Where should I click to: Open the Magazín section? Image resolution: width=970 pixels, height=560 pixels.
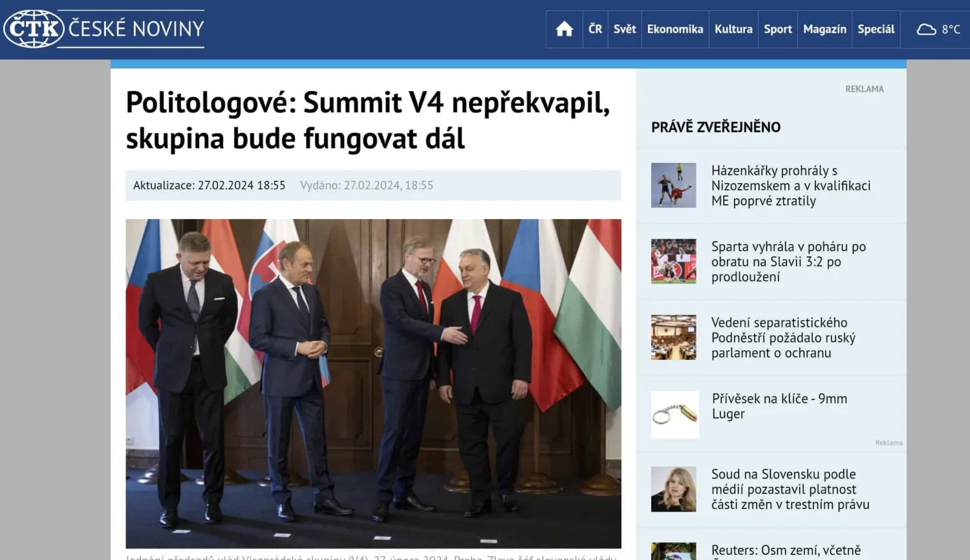pyautogui.click(x=824, y=29)
